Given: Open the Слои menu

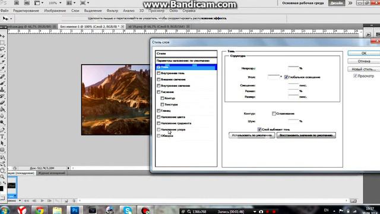Looking at the screenshot, I should pos(75,11).
